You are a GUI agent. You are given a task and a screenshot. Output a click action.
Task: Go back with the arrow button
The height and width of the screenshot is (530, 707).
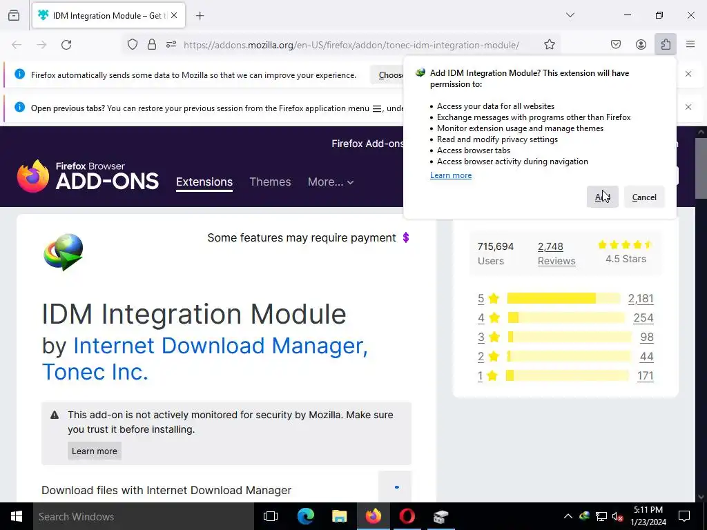coord(17,45)
